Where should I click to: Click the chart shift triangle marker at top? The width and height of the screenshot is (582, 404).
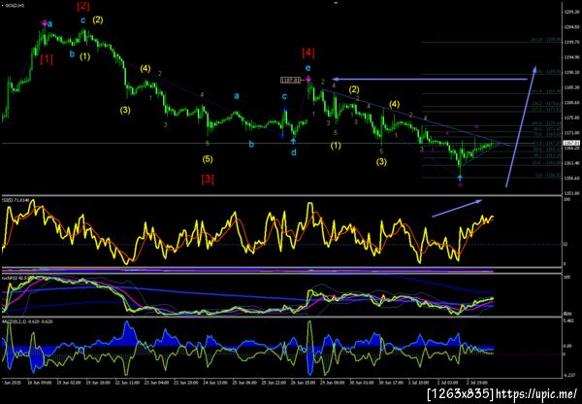point(336,2)
